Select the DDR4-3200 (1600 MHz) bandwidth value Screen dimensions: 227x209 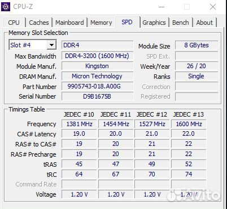coord(97,56)
